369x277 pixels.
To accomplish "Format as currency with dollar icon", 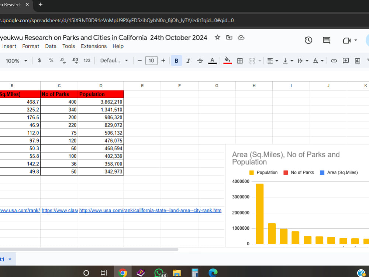I will click(x=39, y=61).
